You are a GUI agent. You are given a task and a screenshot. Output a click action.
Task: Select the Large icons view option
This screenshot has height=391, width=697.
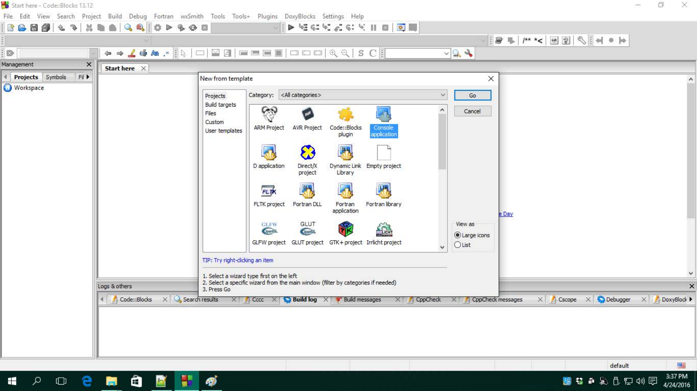tap(458, 235)
